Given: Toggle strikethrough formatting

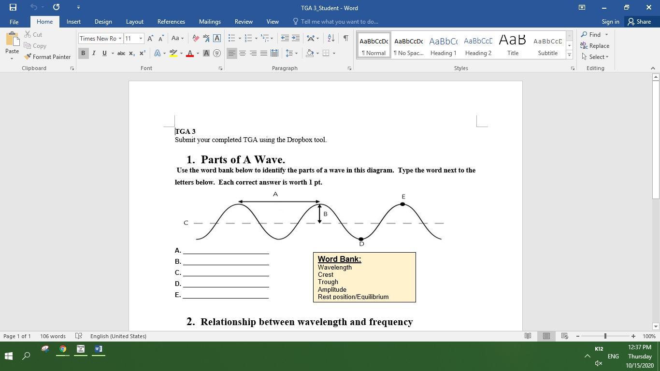Looking at the screenshot, I should coord(121,53).
